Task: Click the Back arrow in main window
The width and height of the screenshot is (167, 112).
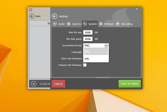Action: point(32,16)
